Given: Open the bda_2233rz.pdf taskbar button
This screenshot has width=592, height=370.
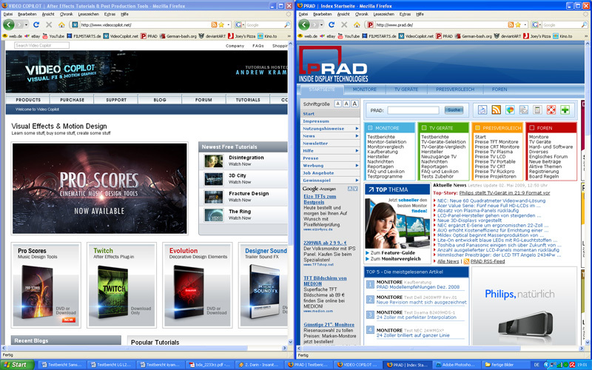Looking at the screenshot, I should coord(209,365).
